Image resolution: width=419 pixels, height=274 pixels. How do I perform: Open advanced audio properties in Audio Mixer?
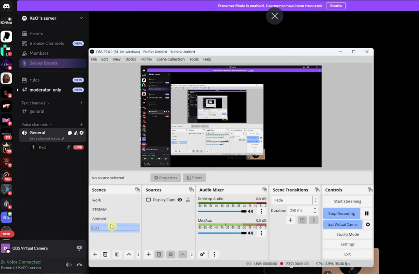pos(202,254)
